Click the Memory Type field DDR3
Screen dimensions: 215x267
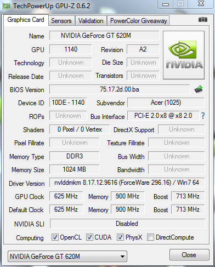75,156
